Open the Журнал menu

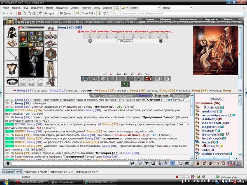[x=86, y=8]
